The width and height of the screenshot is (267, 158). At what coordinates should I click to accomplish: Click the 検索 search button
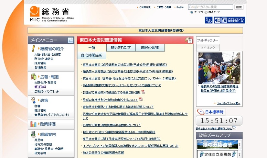point(239,7)
